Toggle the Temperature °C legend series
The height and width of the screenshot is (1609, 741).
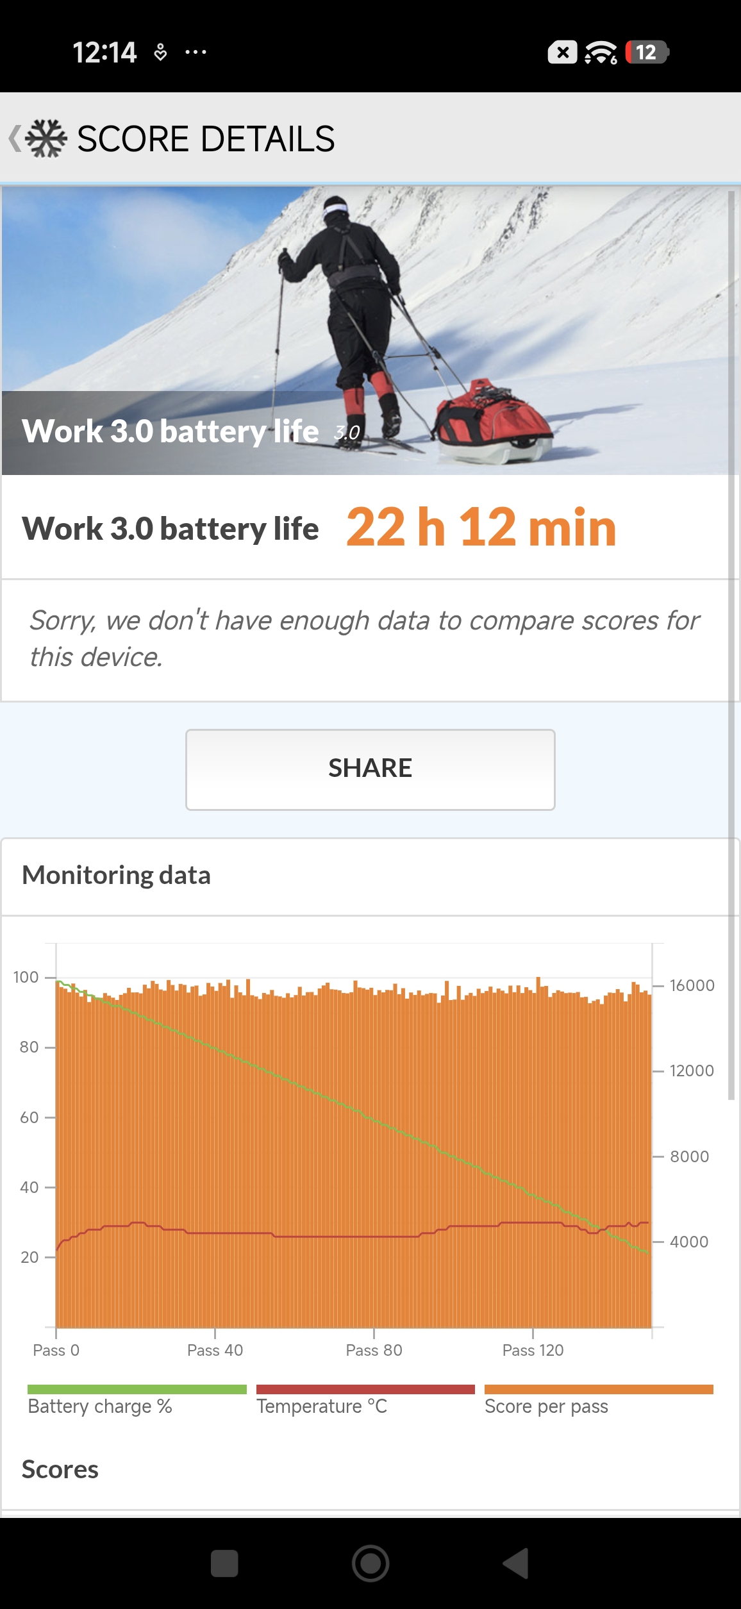pyautogui.click(x=322, y=1406)
